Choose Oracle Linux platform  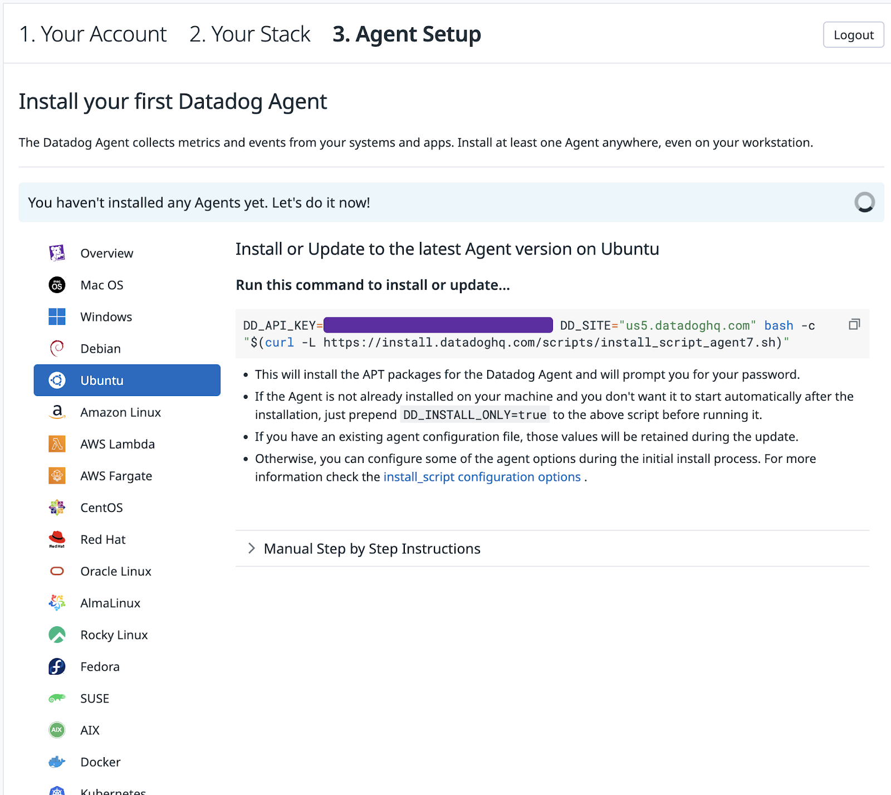(127, 571)
